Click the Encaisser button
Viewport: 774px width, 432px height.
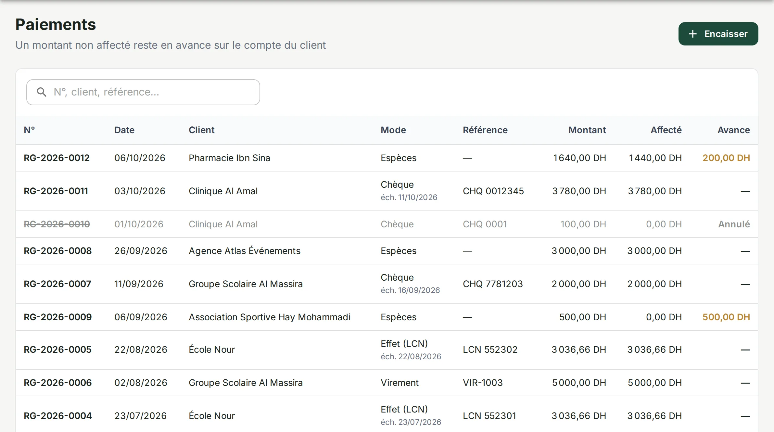coord(718,34)
